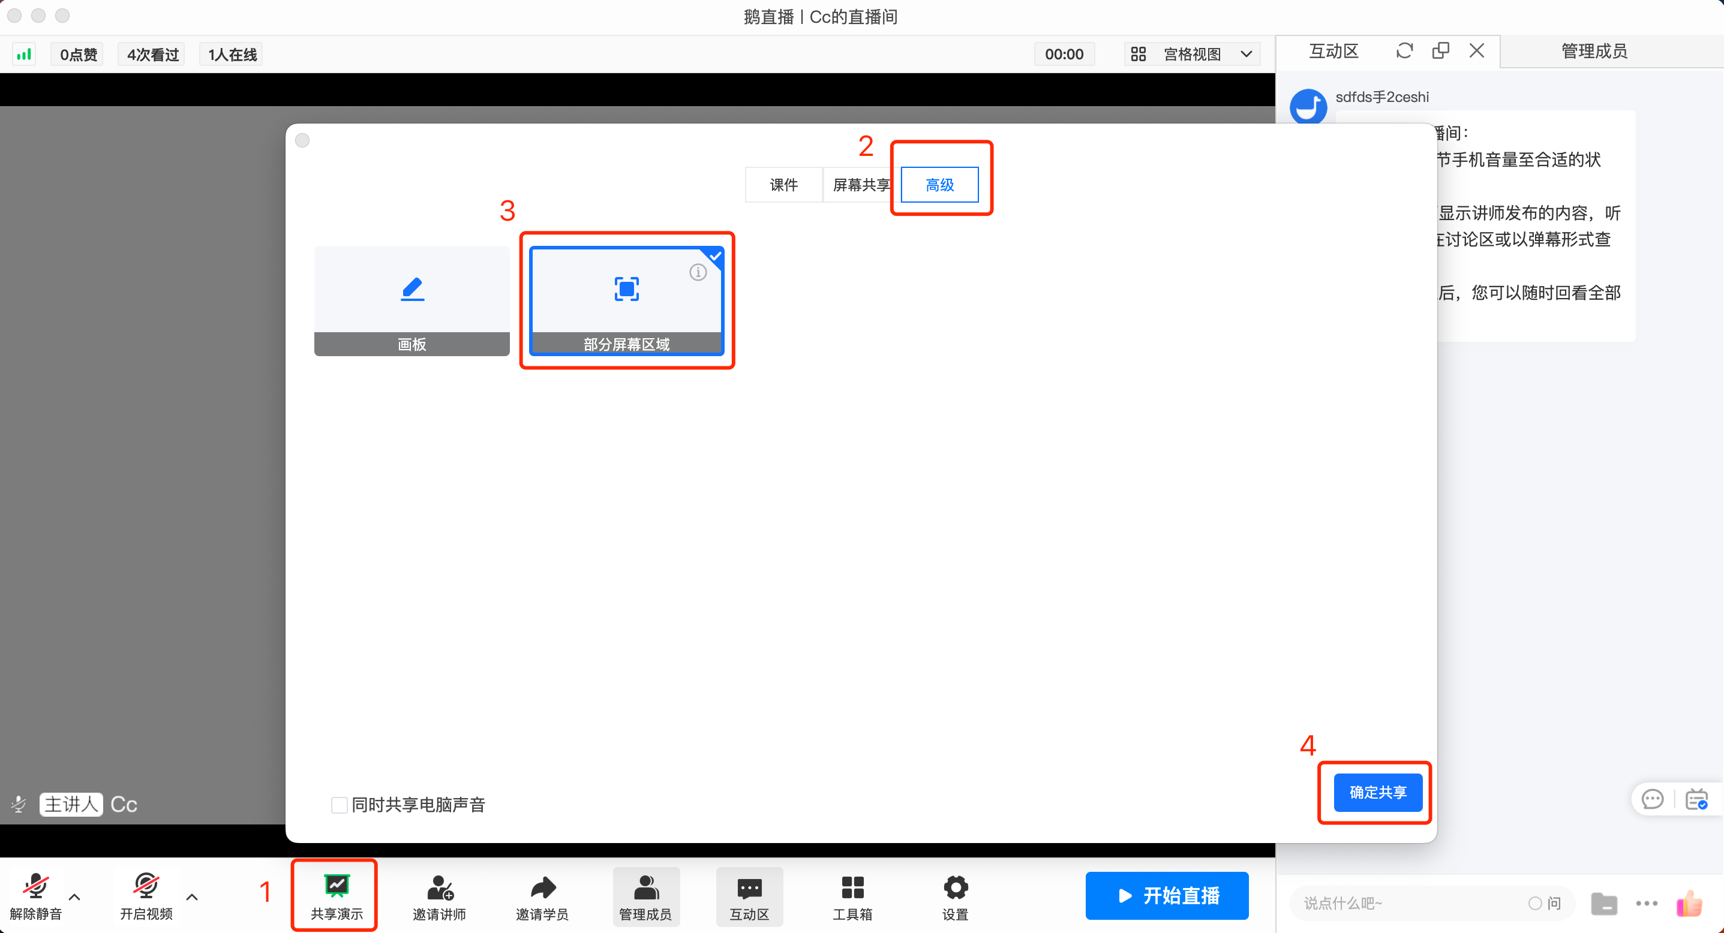This screenshot has width=1724, height=933.
Task: Click the network signal strength icon
Action: 24,54
